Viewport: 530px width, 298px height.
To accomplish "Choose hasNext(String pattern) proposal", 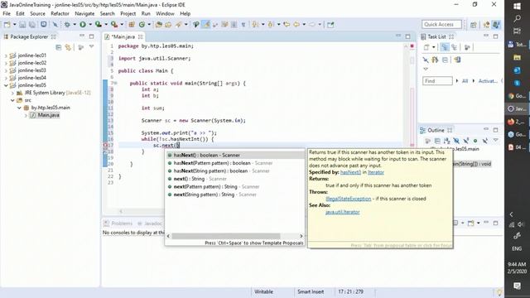I will click(235, 171).
